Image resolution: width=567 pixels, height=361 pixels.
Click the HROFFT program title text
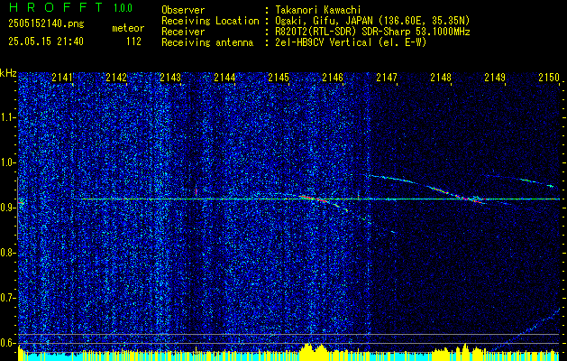click(x=56, y=7)
